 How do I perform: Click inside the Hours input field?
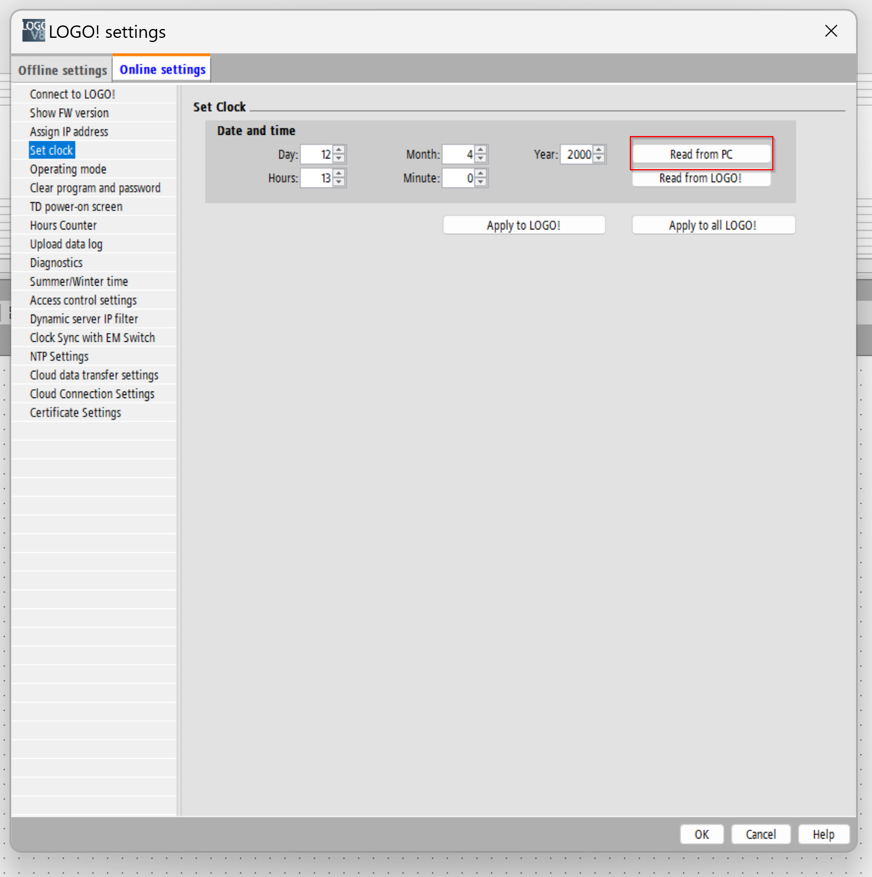tap(317, 178)
